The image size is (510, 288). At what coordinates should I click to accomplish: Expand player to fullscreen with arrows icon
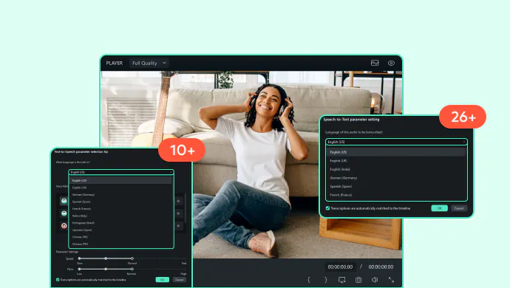391,280
